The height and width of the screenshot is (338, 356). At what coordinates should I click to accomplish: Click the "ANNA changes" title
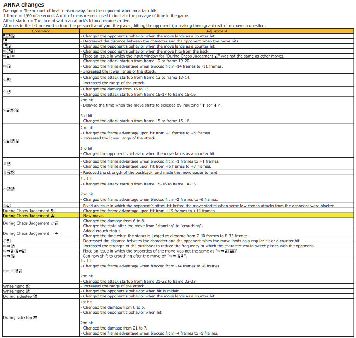tap(24, 5)
